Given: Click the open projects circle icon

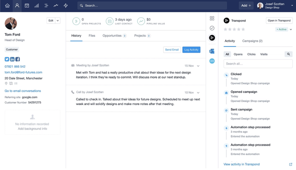Looking at the screenshot, I should click(x=76, y=21).
